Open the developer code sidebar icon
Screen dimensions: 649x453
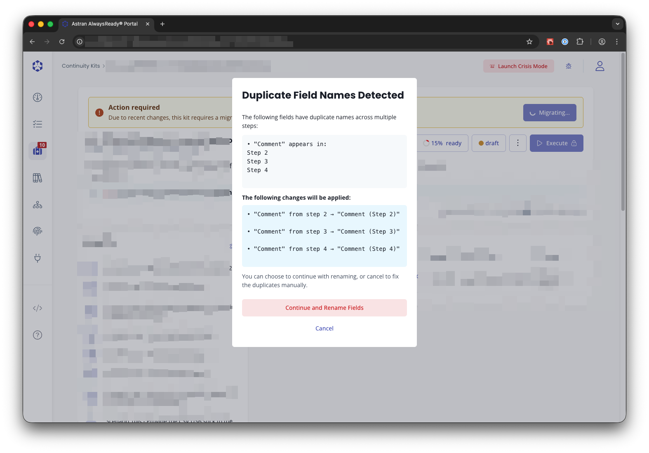click(x=38, y=308)
